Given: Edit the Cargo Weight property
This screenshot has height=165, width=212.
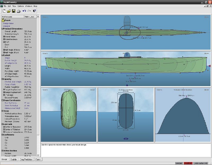Looking at the screenshot, I should tap(19, 84).
